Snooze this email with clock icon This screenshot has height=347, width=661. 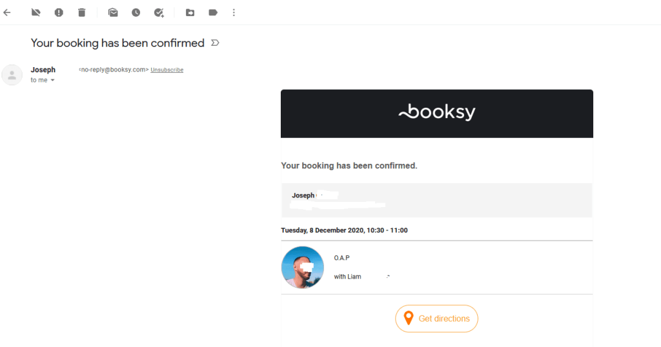(136, 12)
